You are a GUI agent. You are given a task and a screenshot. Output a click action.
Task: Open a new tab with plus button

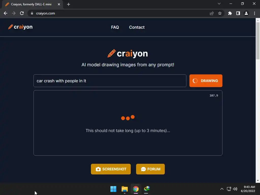point(69,4)
